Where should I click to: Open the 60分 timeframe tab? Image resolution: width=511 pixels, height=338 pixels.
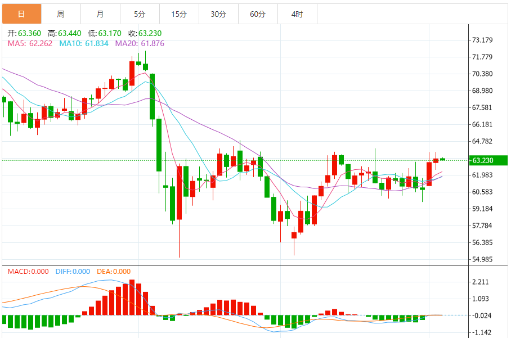coord(258,14)
